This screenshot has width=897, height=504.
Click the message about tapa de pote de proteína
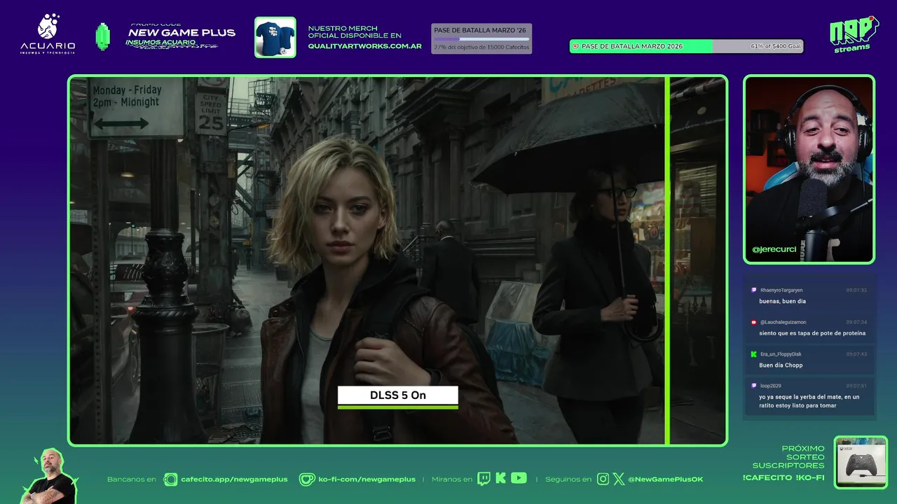pos(812,333)
